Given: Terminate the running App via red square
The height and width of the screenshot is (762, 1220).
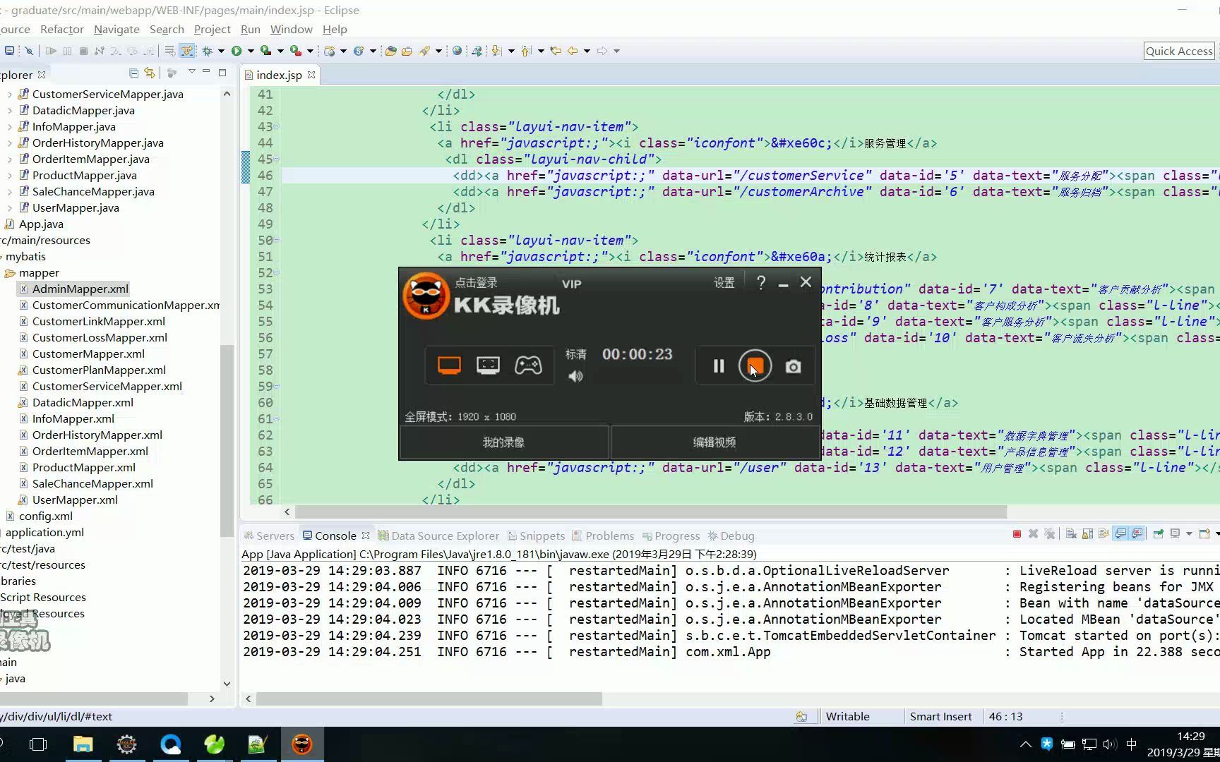Looking at the screenshot, I should click(x=1017, y=534).
